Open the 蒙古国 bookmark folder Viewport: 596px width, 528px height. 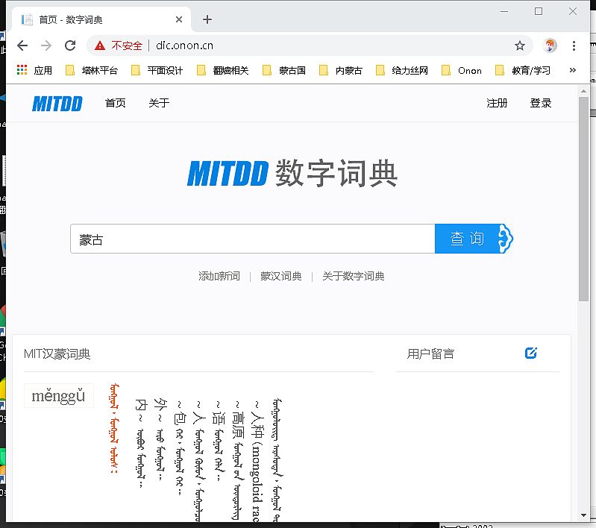[x=284, y=70]
